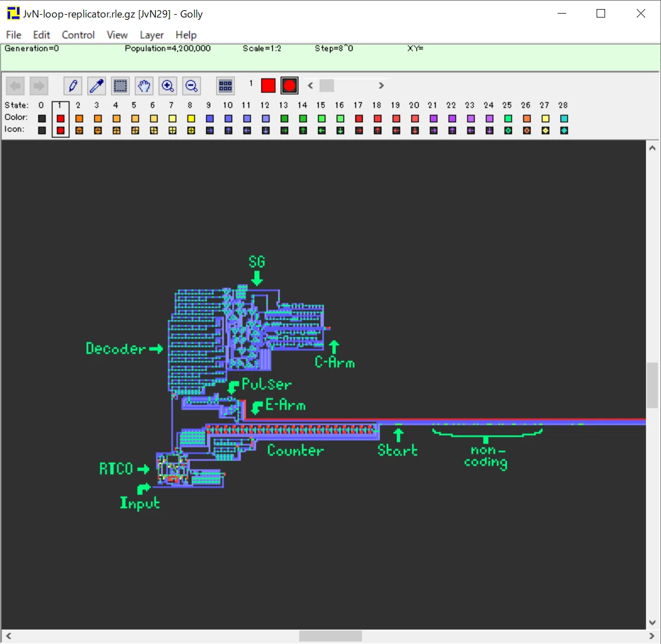Open the File menu
This screenshot has height=644, width=661.
14,35
